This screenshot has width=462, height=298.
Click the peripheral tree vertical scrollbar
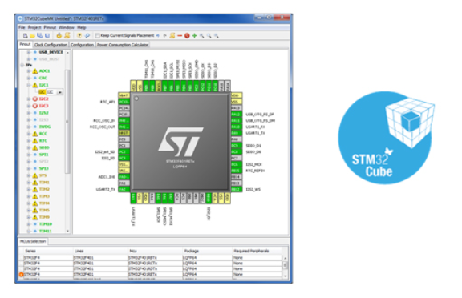67,121
